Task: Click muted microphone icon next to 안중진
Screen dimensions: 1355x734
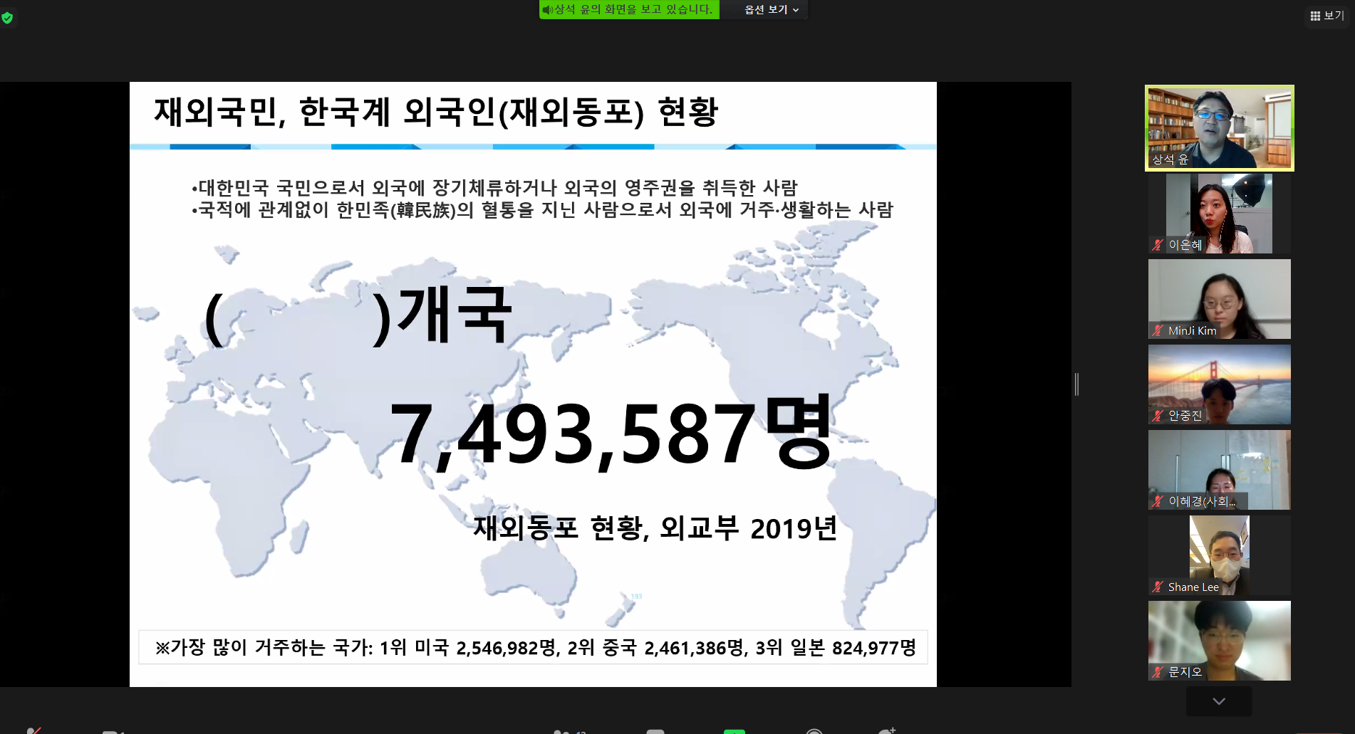Action: click(1158, 416)
